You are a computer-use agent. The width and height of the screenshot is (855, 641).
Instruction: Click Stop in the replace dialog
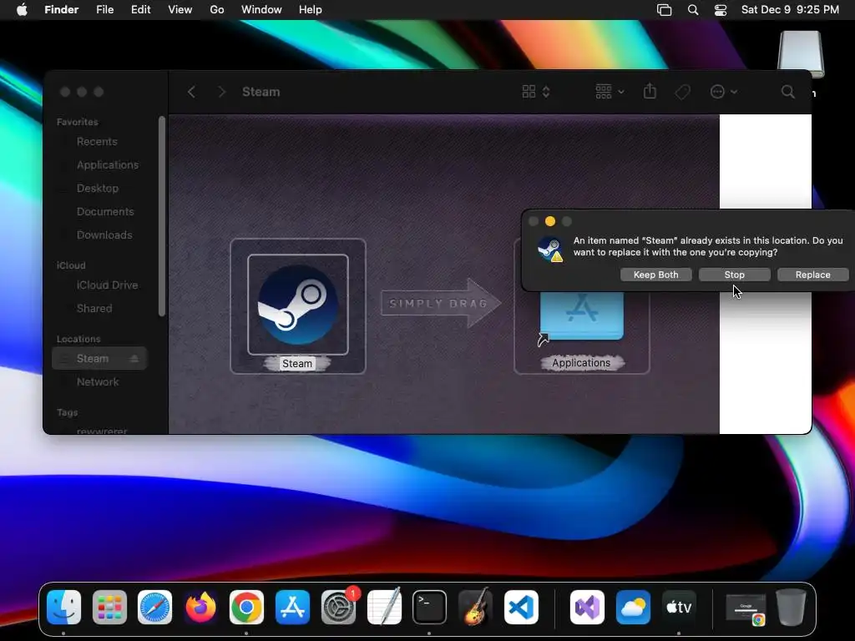(735, 275)
